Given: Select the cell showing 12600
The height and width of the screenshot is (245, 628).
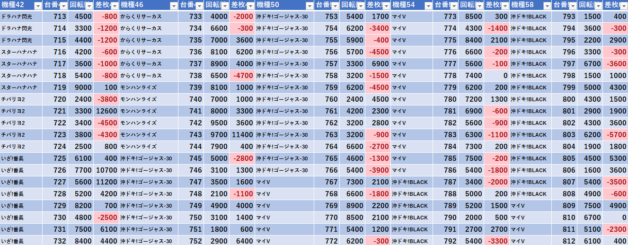Looking at the screenshot, I should [106, 111].
